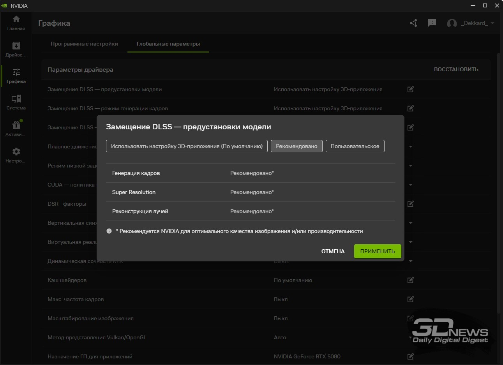This screenshot has width=503, height=365.
Task: Click the Параметры драйвера section heading
Action: (x=80, y=69)
